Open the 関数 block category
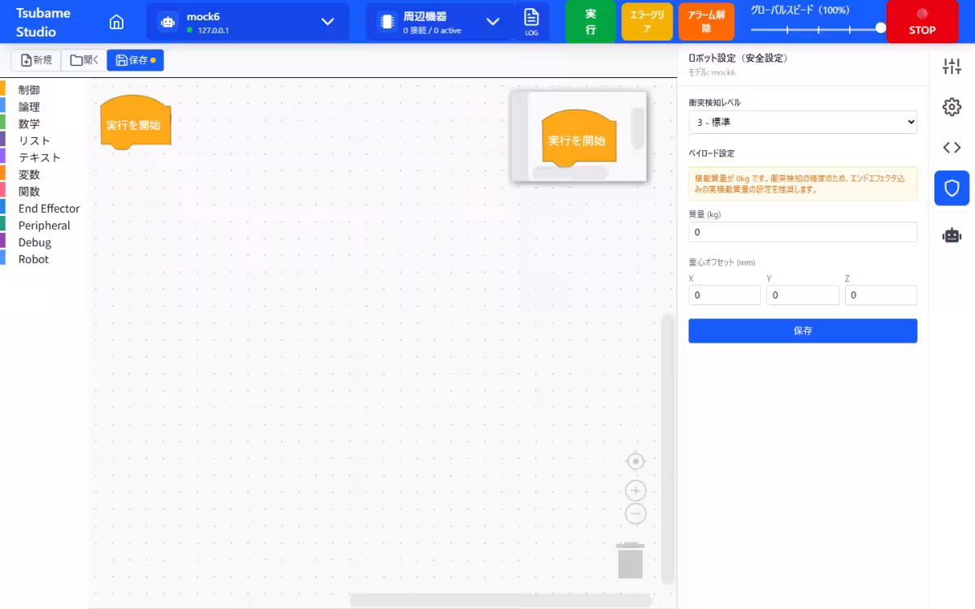Screen dimensions: 975x609 point(29,192)
